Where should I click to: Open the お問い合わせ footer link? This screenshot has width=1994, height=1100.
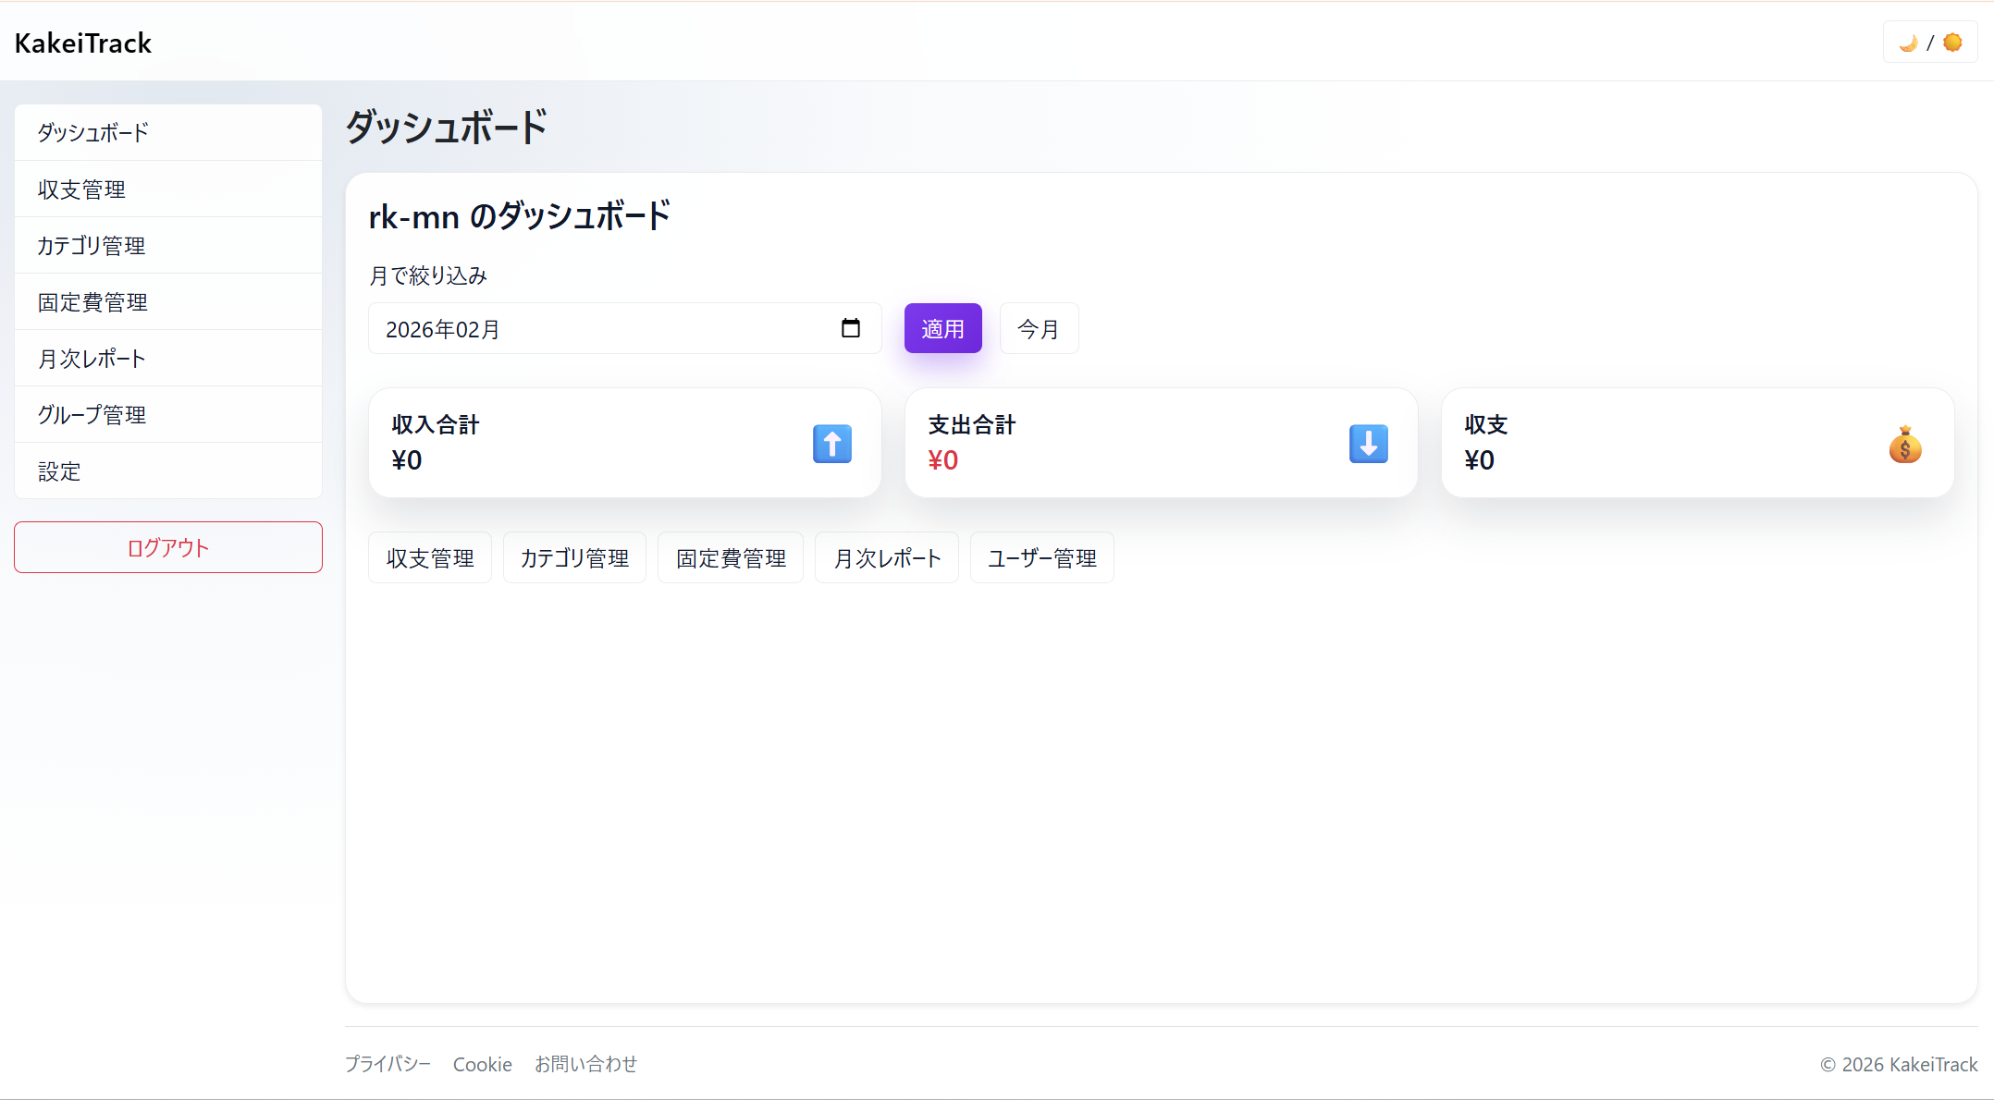(x=585, y=1064)
